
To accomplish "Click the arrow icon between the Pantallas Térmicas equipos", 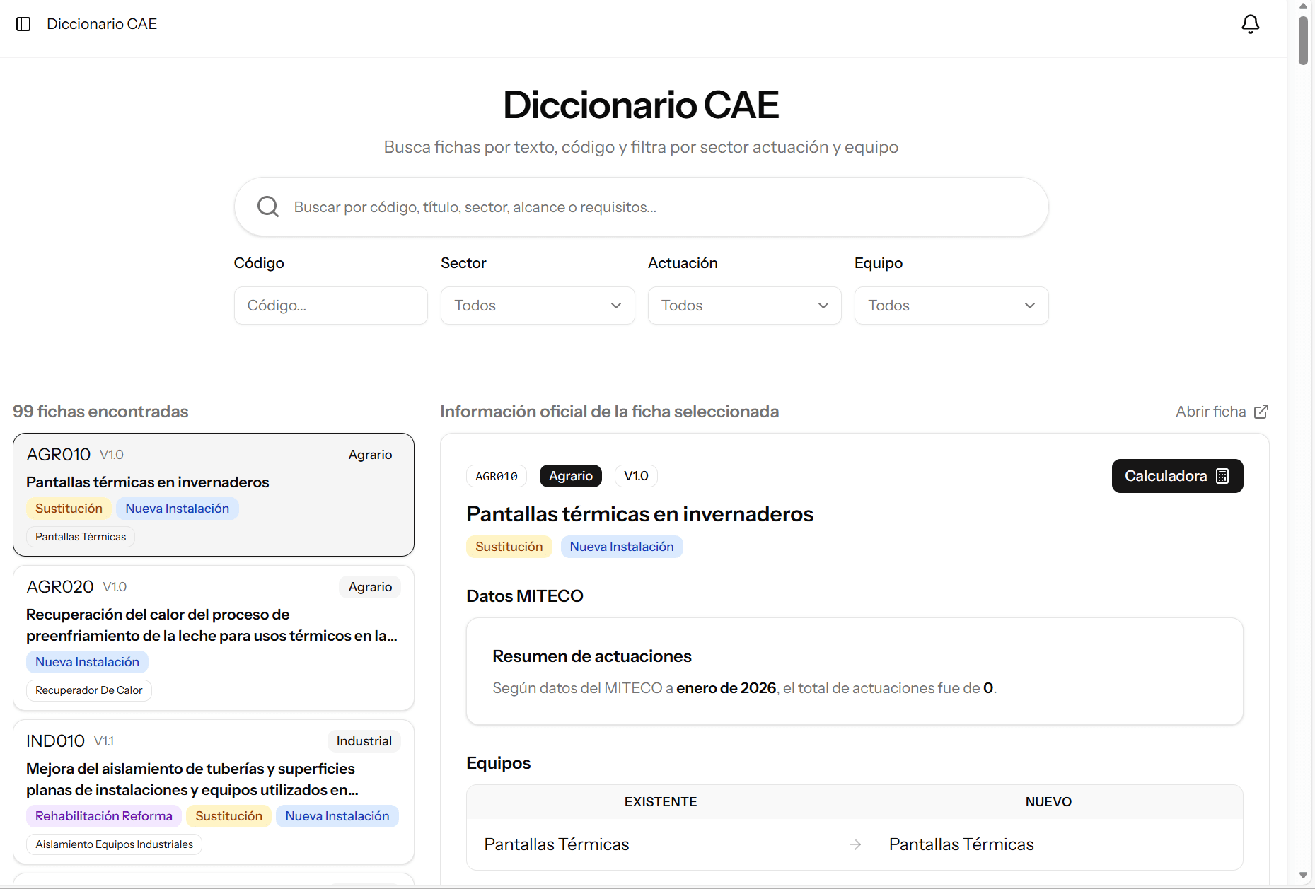I will point(855,844).
